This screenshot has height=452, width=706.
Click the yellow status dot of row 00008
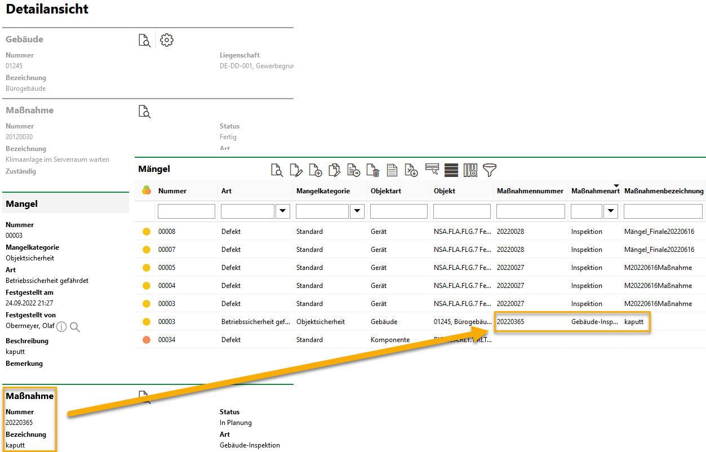click(146, 232)
